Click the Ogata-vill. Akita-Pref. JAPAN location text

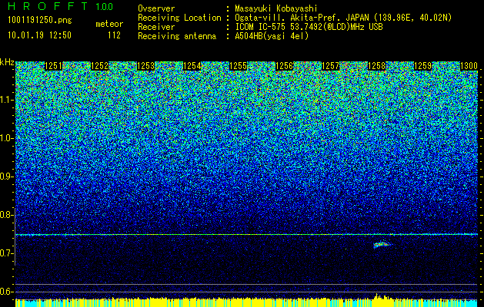[x=343, y=18]
